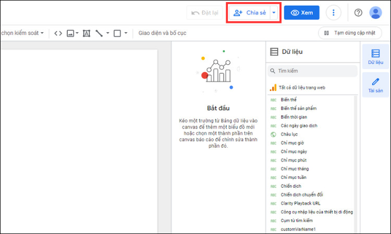The height and width of the screenshot is (234, 391).
Task: Click the user account avatar
Action: [375, 12]
